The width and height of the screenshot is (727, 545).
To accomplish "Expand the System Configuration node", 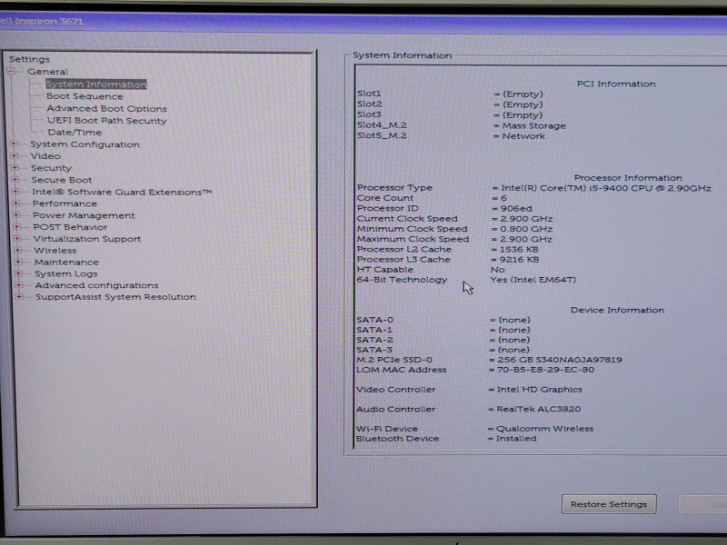I will 14,144.
